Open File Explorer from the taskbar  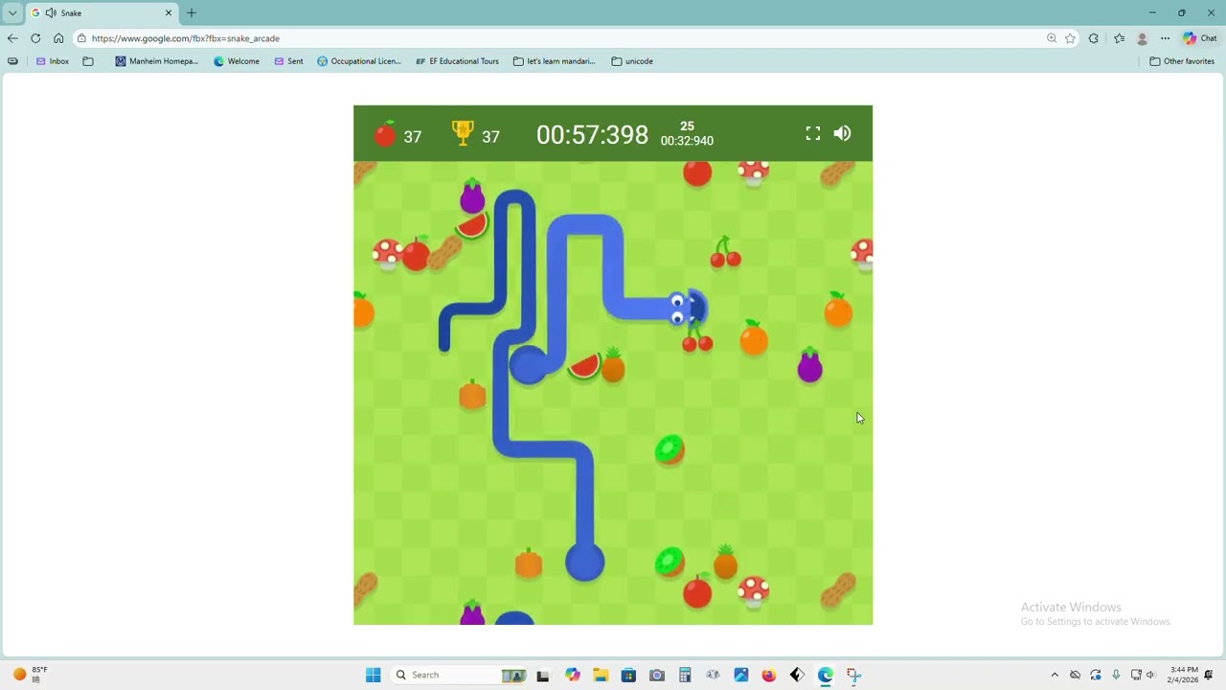pos(601,675)
